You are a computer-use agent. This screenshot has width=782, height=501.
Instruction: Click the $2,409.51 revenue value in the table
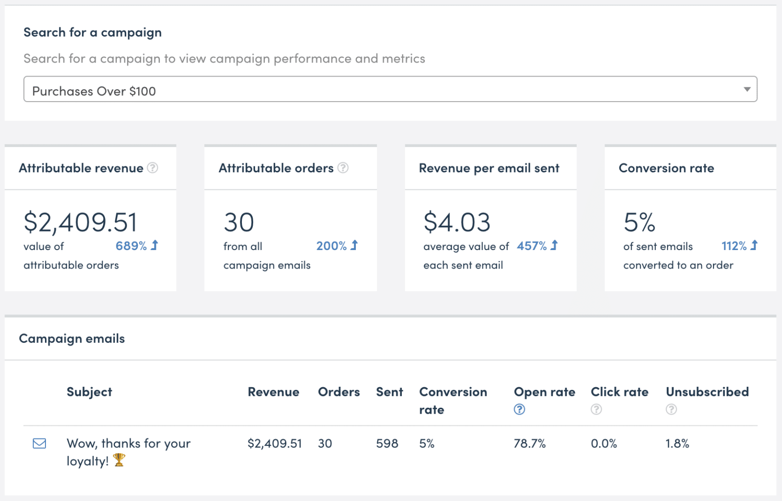(x=274, y=443)
